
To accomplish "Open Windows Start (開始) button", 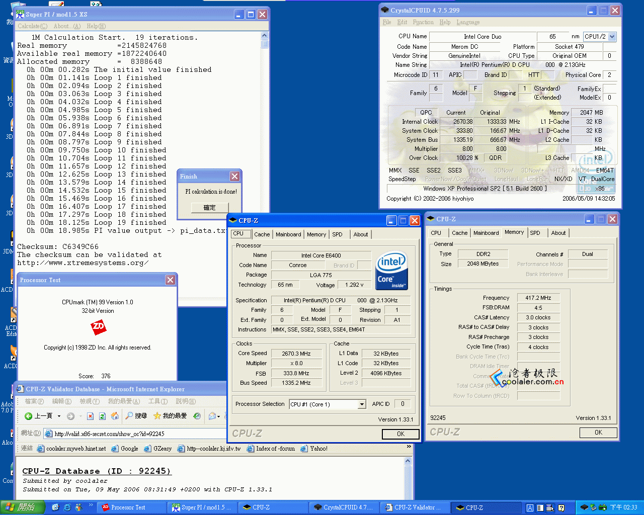I will pos(23,507).
